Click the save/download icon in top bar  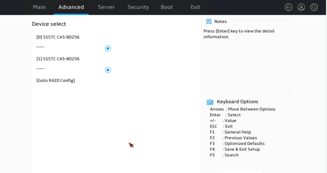301,7
